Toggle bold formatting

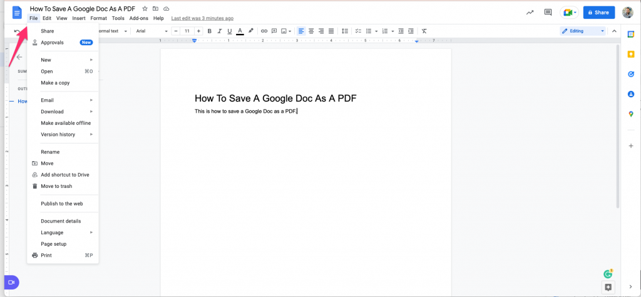pyautogui.click(x=210, y=31)
